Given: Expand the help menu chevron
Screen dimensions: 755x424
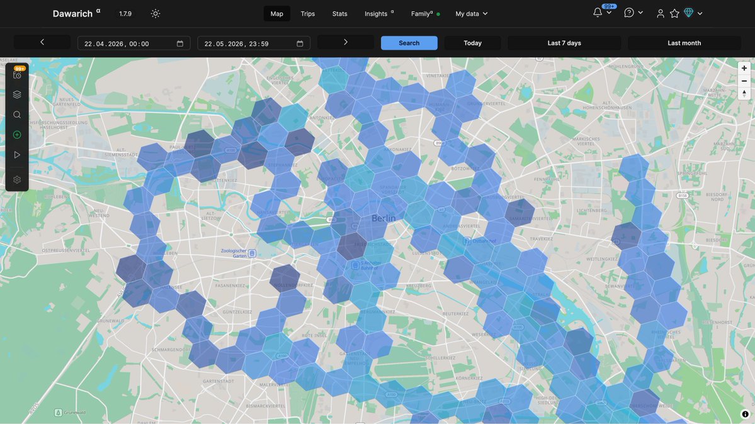Looking at the screenshot, I should tap(640, 13).
